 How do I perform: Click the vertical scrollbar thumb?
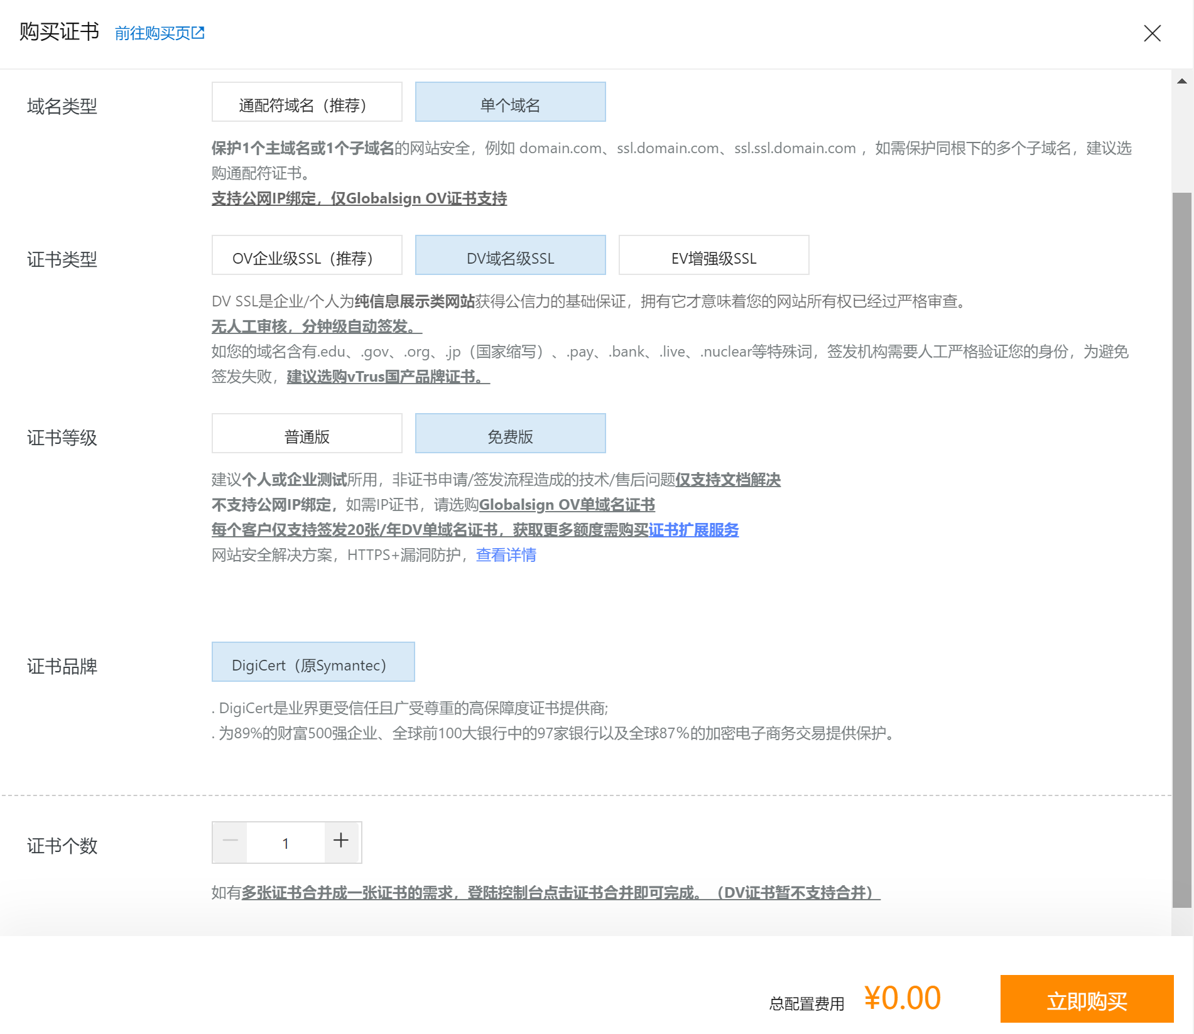(1181, 546)
